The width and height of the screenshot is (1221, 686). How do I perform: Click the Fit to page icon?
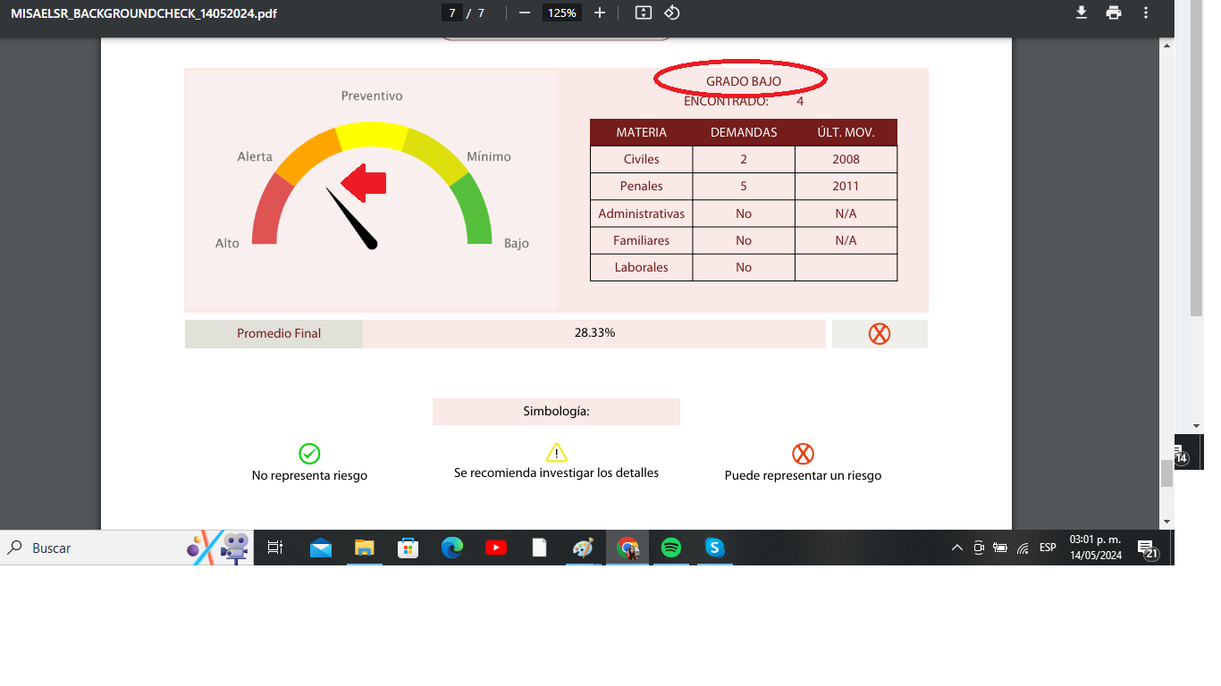(643, 13)
